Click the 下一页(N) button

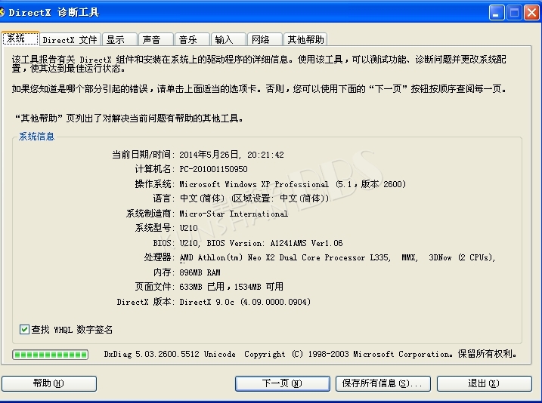283,383
